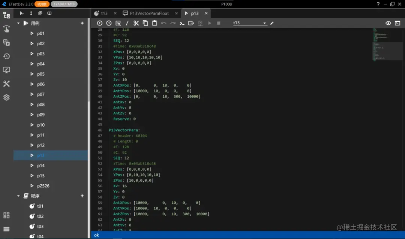
Task: Open the grid dashboard icon near sidebar bottom
Action: (x=6, y=215)
